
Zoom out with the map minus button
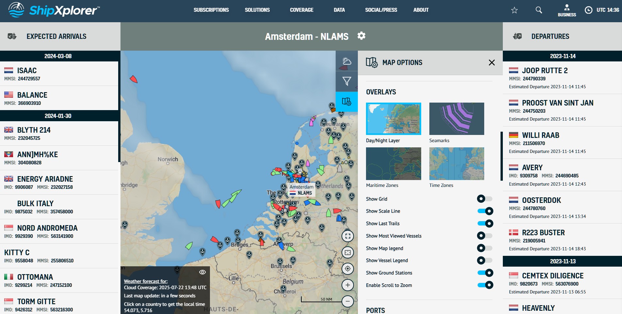click(348, 301)
